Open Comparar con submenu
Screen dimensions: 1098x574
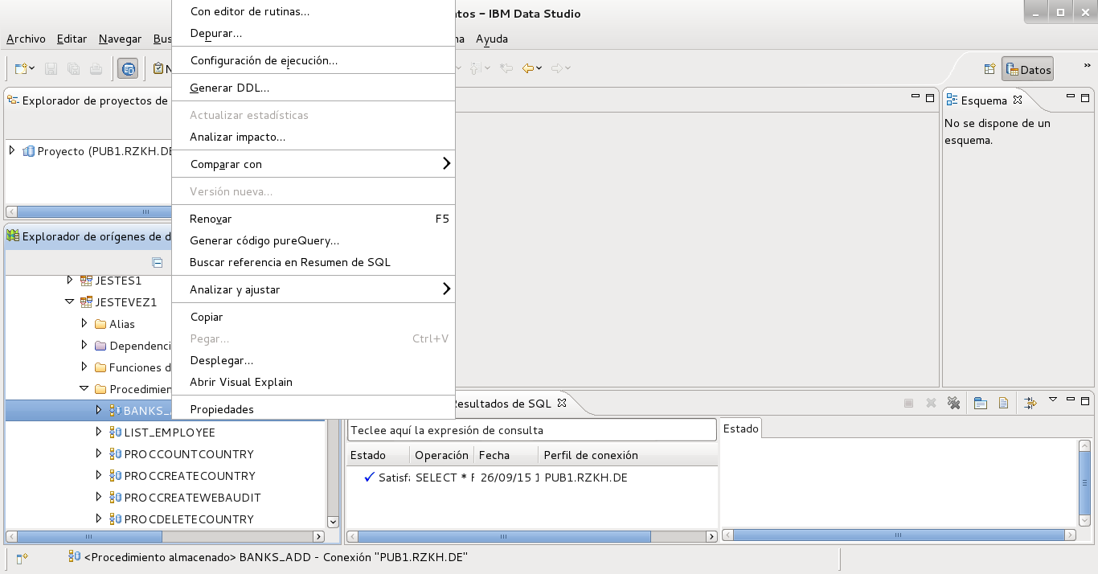313,164
